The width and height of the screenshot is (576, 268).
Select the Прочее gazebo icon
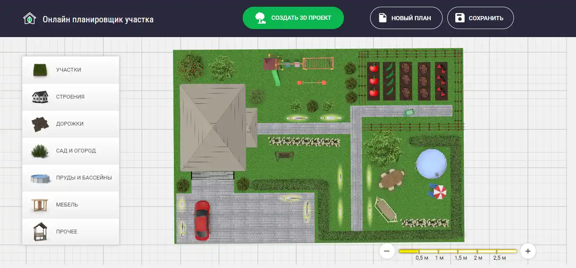40,232
